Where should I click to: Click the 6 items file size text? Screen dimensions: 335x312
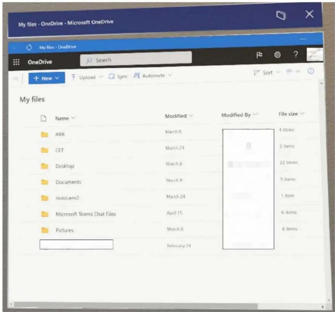point(289,212)
